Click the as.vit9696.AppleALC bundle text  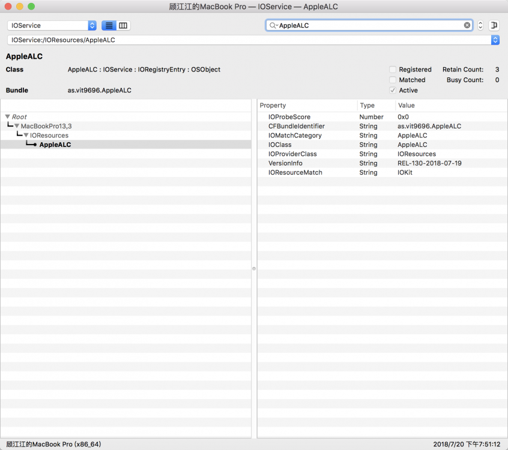100,91
